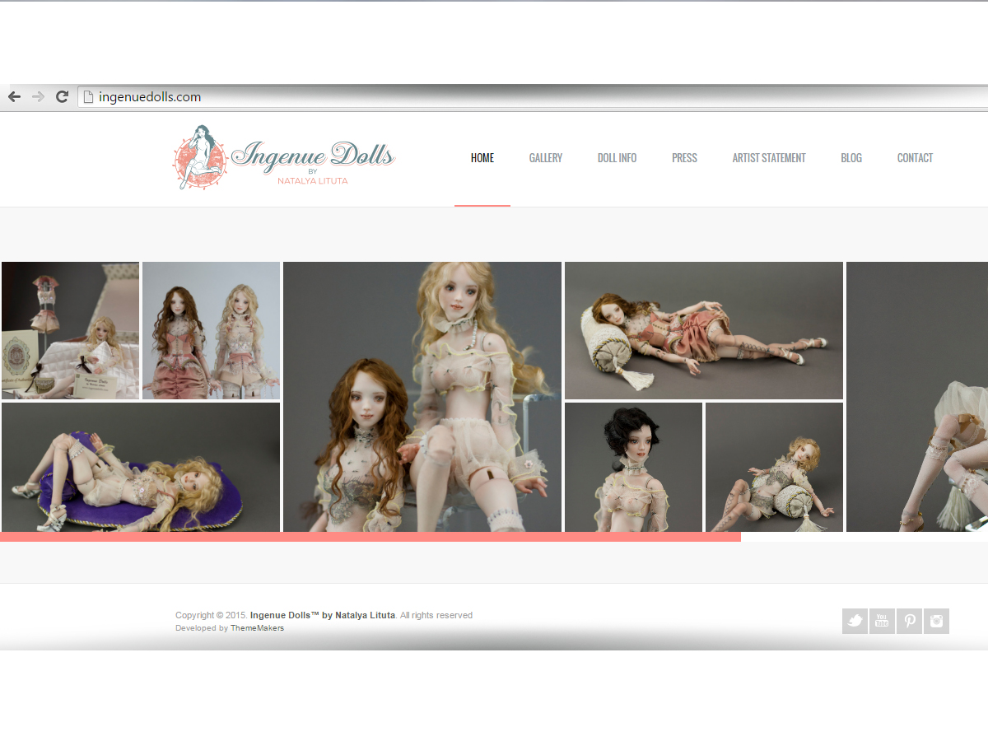Open the ThemeMakers developer link
The width and height of the screenshot is (988, 741).
coord(257,627)
